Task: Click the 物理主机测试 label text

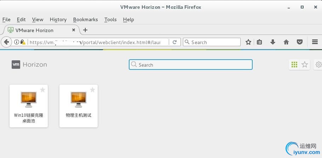Action: [x=79, y=115]
